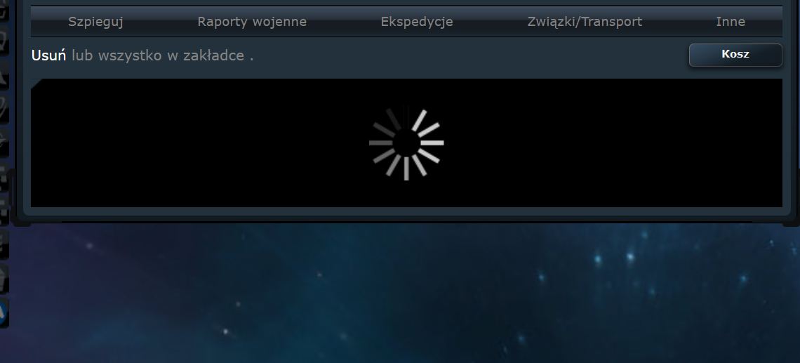Click the Usuń link
The image size is (800, 363).
point(48,55)
